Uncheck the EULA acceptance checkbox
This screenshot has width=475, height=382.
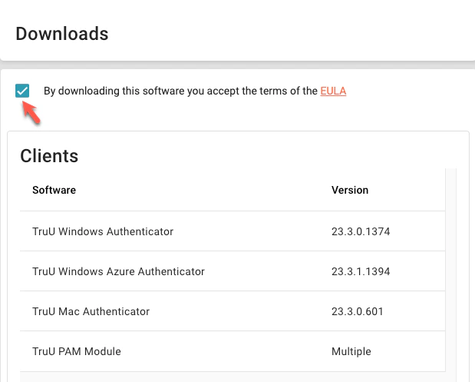point(22,91)
